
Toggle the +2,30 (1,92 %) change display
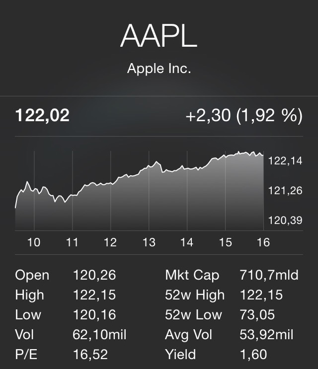[x=243, y=116]
